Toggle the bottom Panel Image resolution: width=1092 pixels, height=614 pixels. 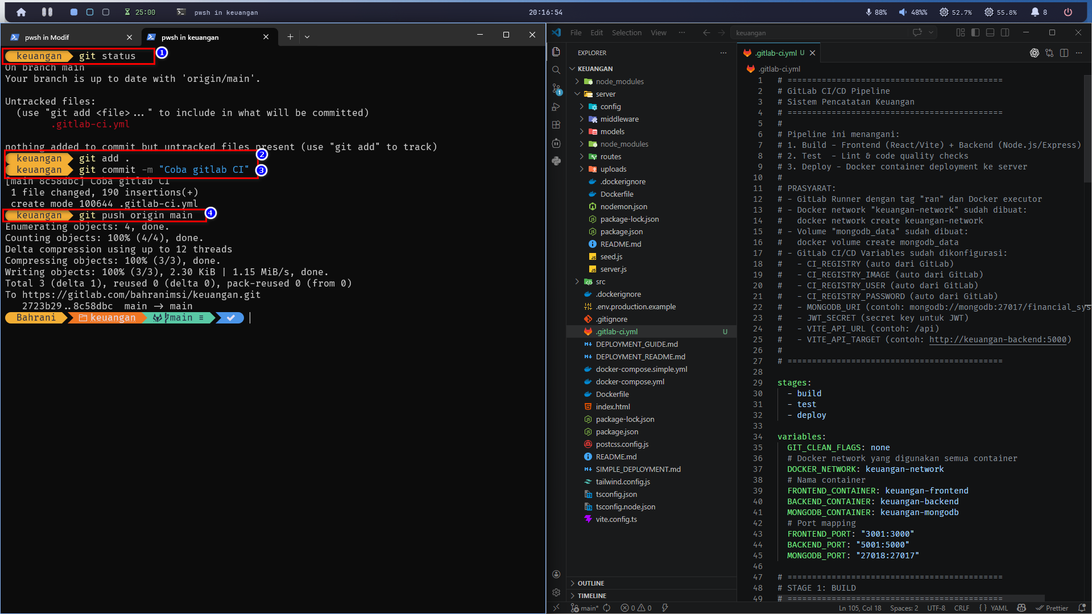[990, 32]
